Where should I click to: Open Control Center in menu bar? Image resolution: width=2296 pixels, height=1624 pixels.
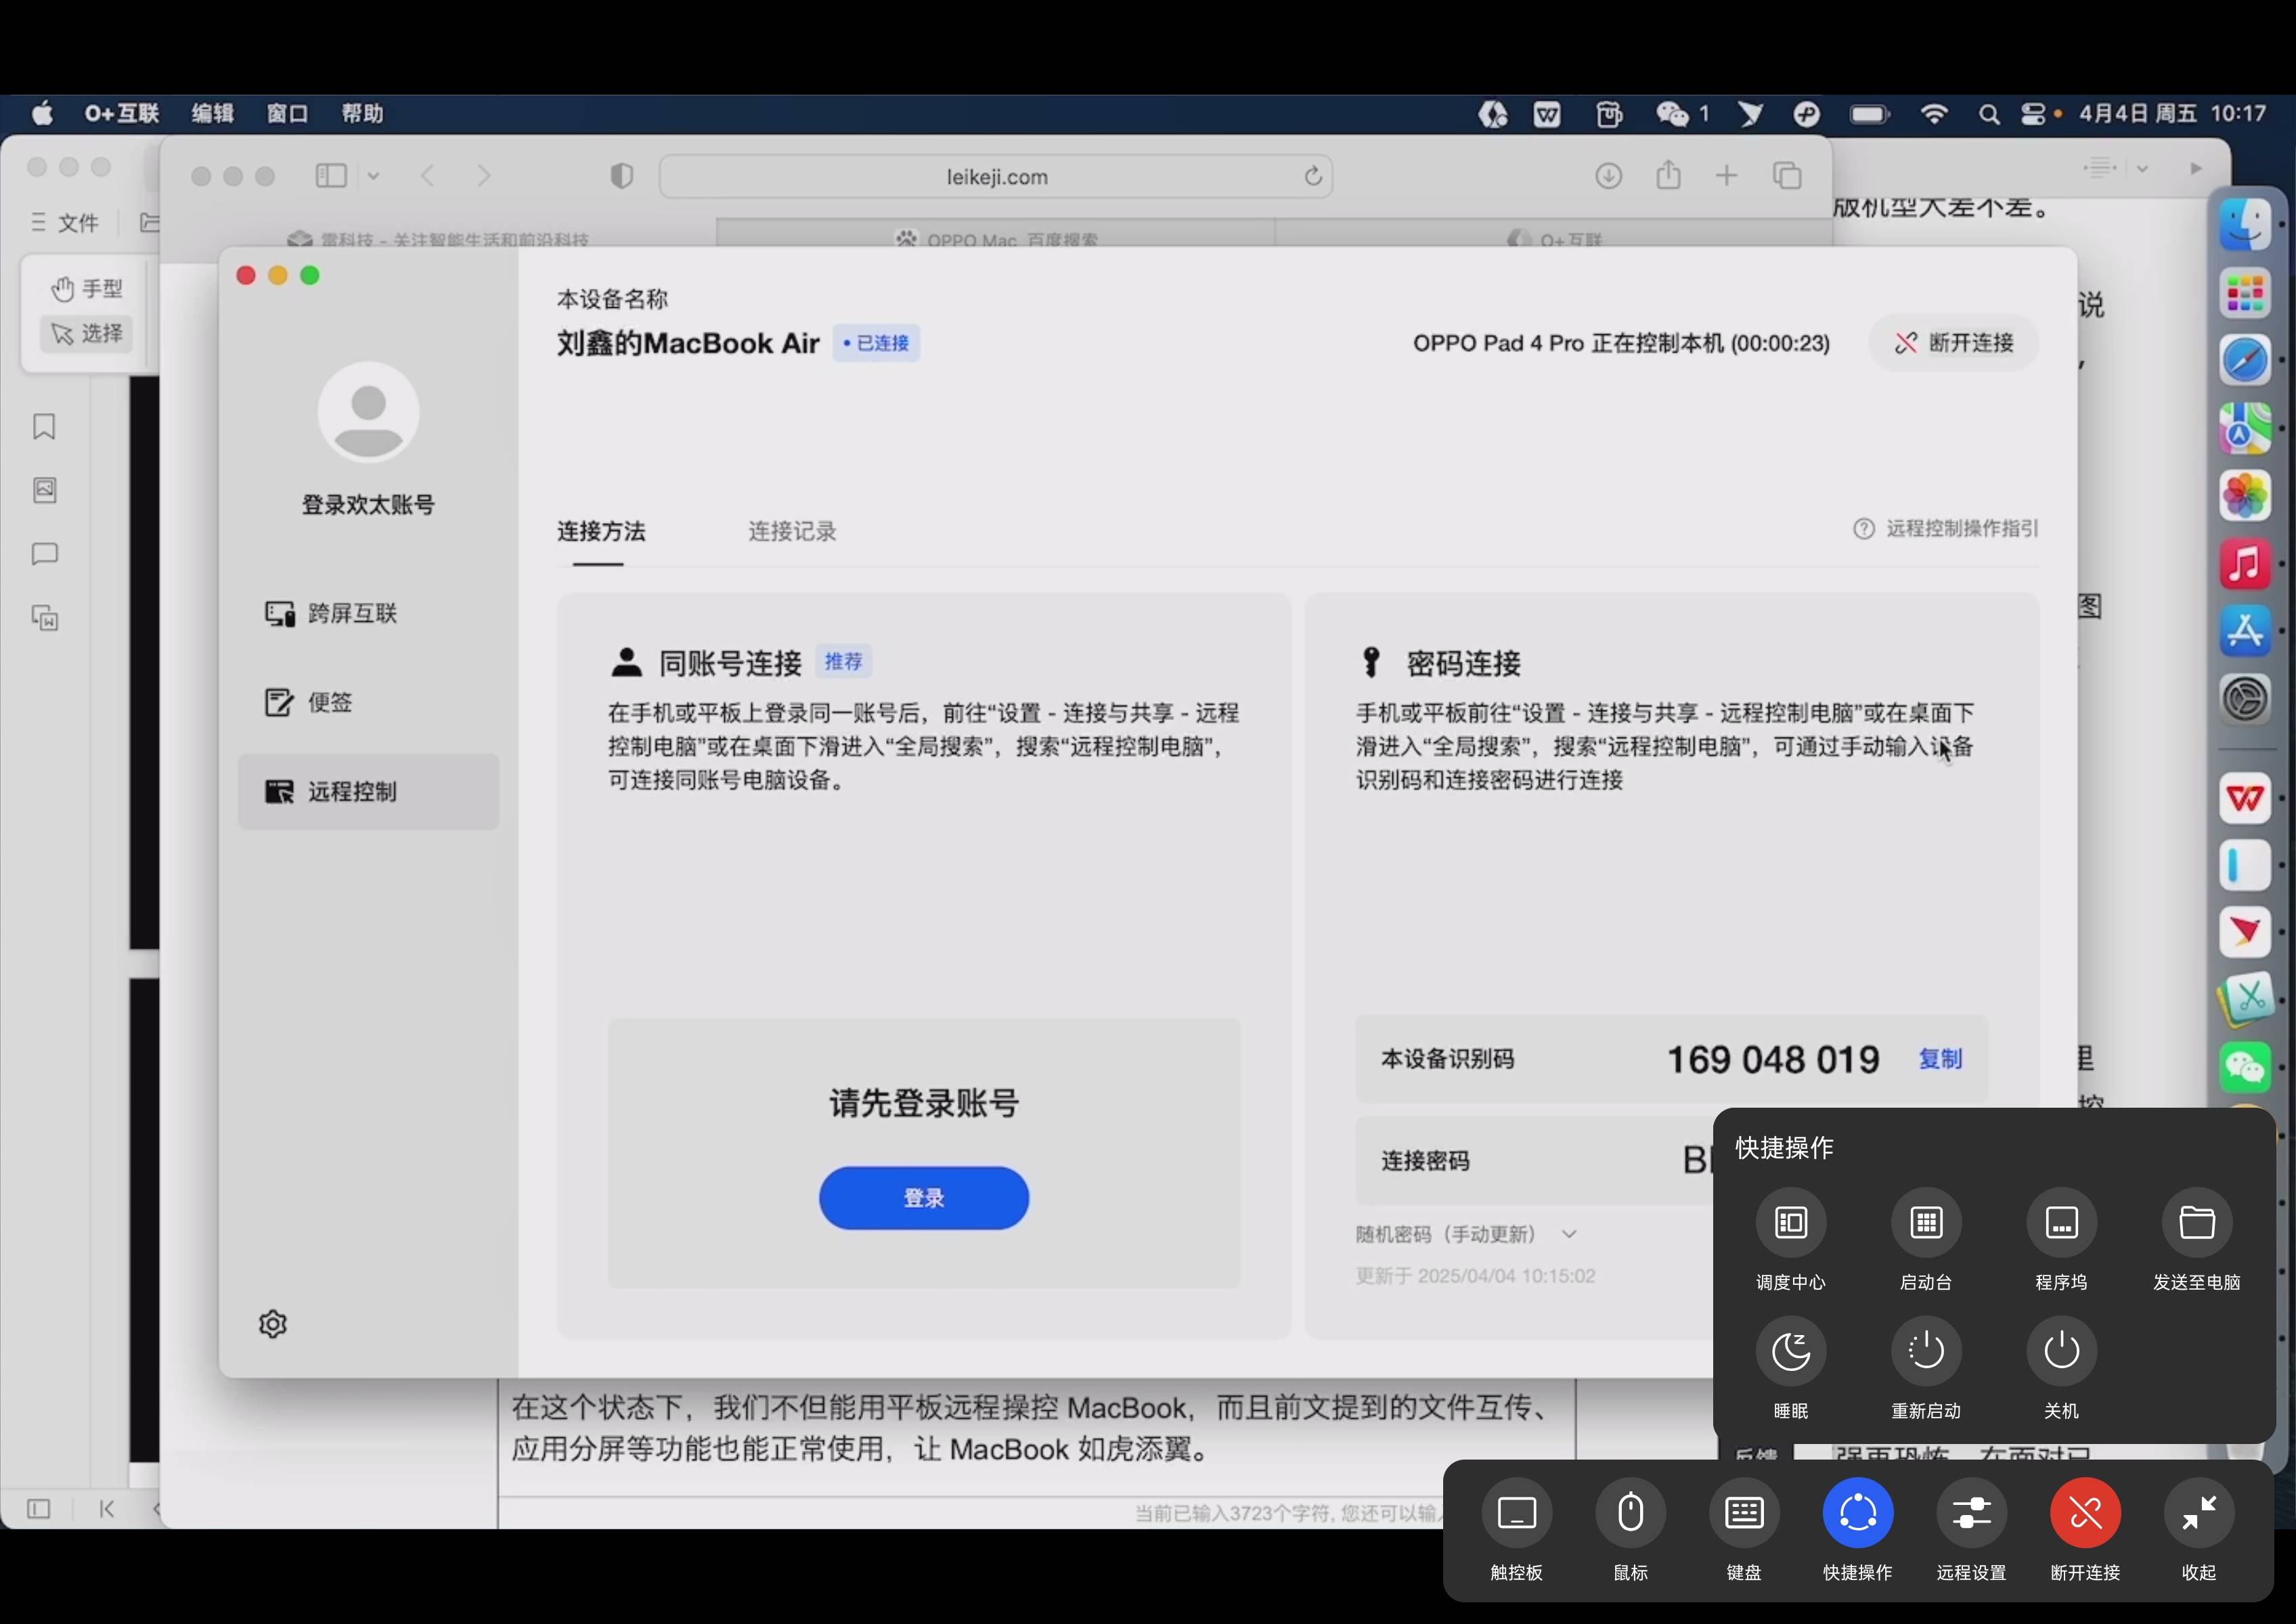pyautogui.click(x=2033, y=114)
